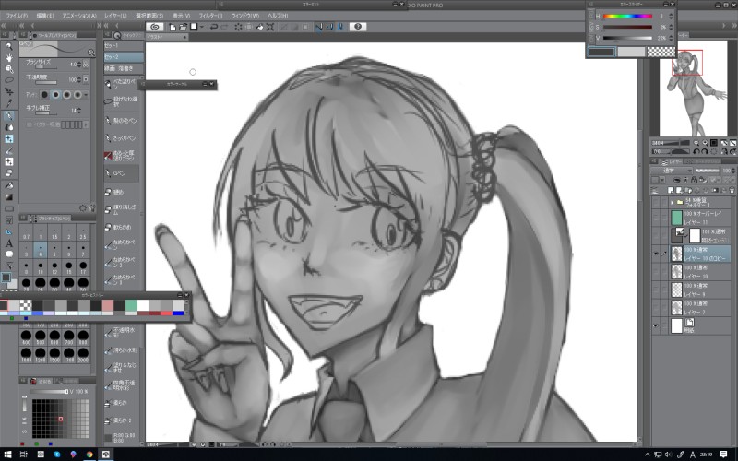Open File menu
The width and height of the screenshot is (738, 461).
17,16
